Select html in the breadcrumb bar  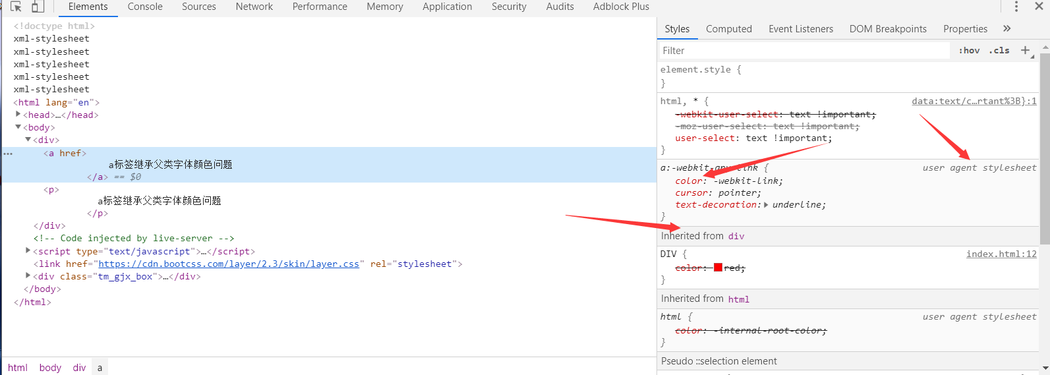click(x=18, y=367)
